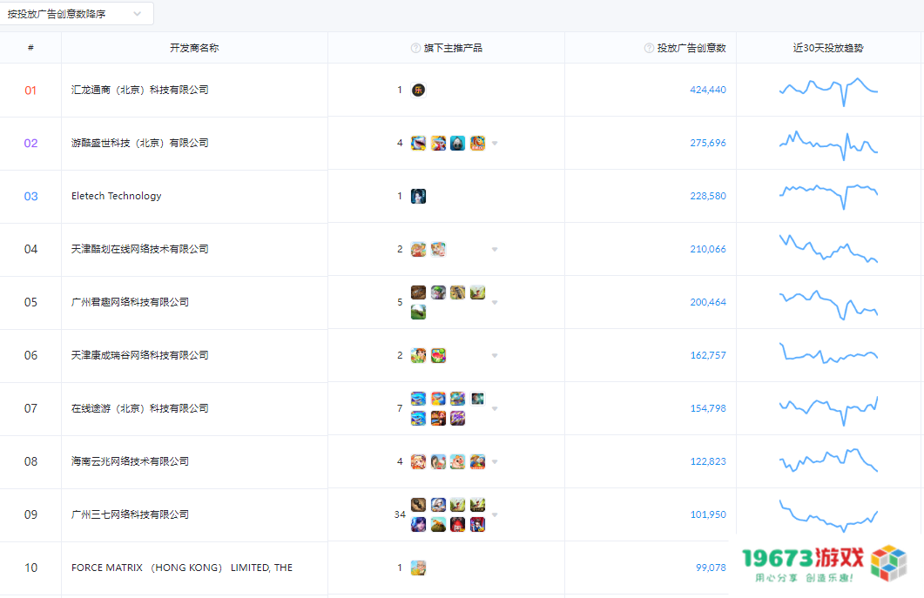Select FORCE MATRIX's product icon
The image size is (924, 598).
(418, 568)
